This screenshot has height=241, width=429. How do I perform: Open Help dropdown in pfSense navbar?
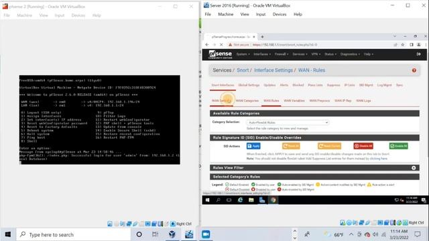[368, 54]
